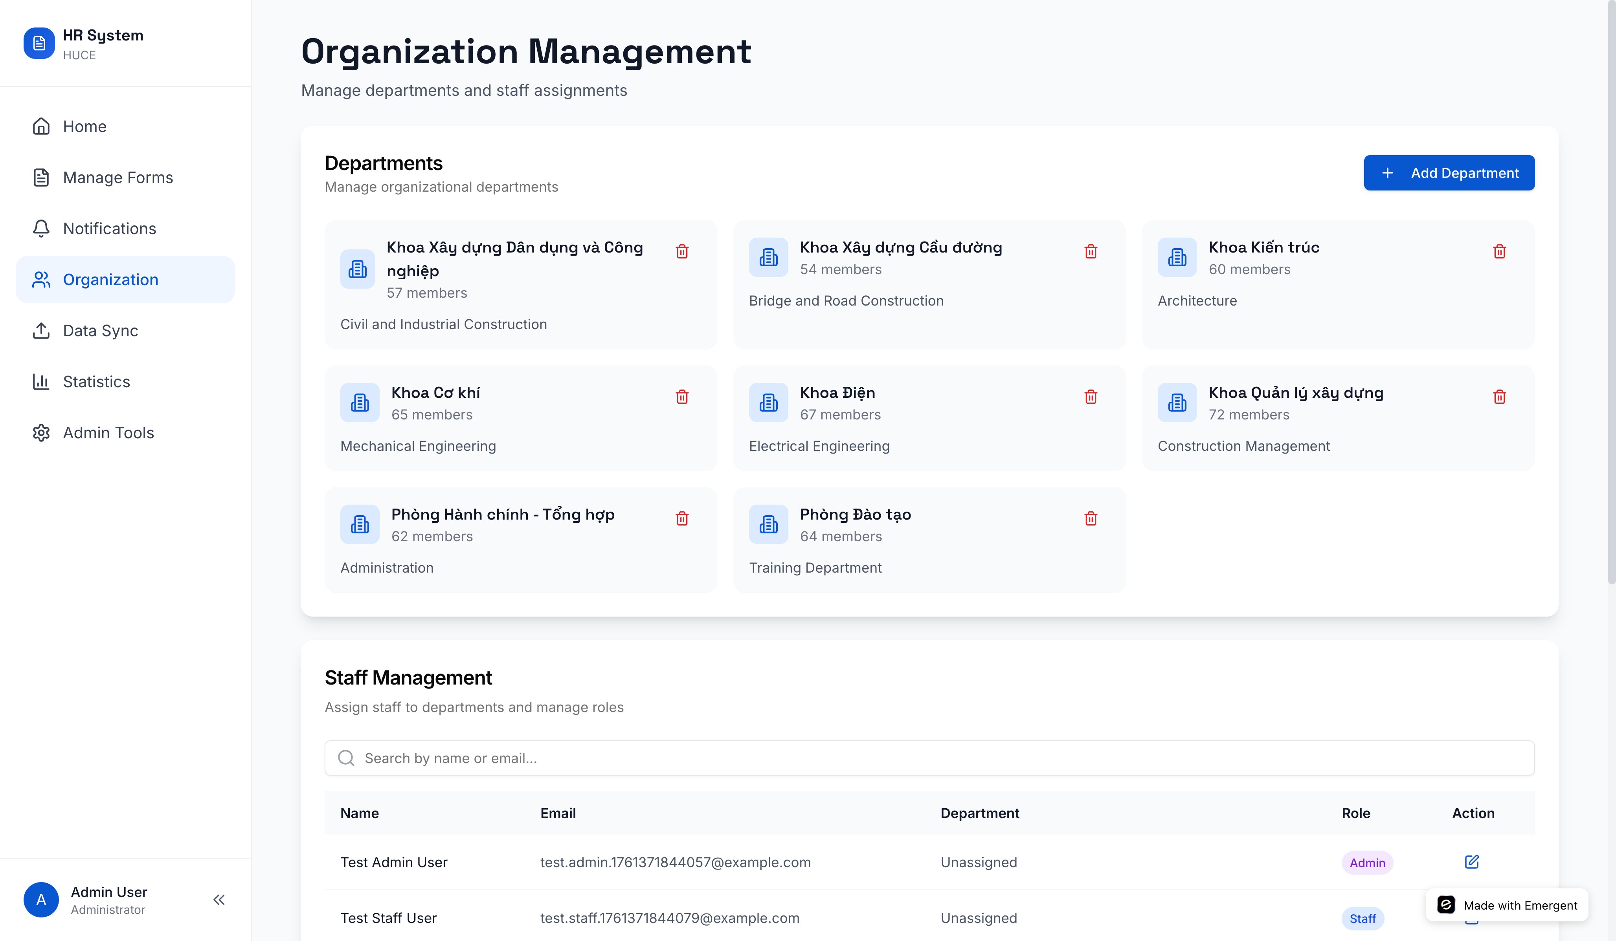Image resolution: width=1616 pixels, height=941 pixels.
Task: Open the Statistics section
Action: pos(96,382)
